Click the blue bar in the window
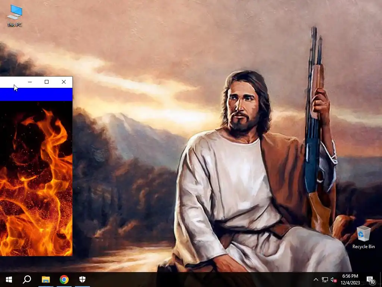Screen dimensions: 382x287 coord(36,94)
